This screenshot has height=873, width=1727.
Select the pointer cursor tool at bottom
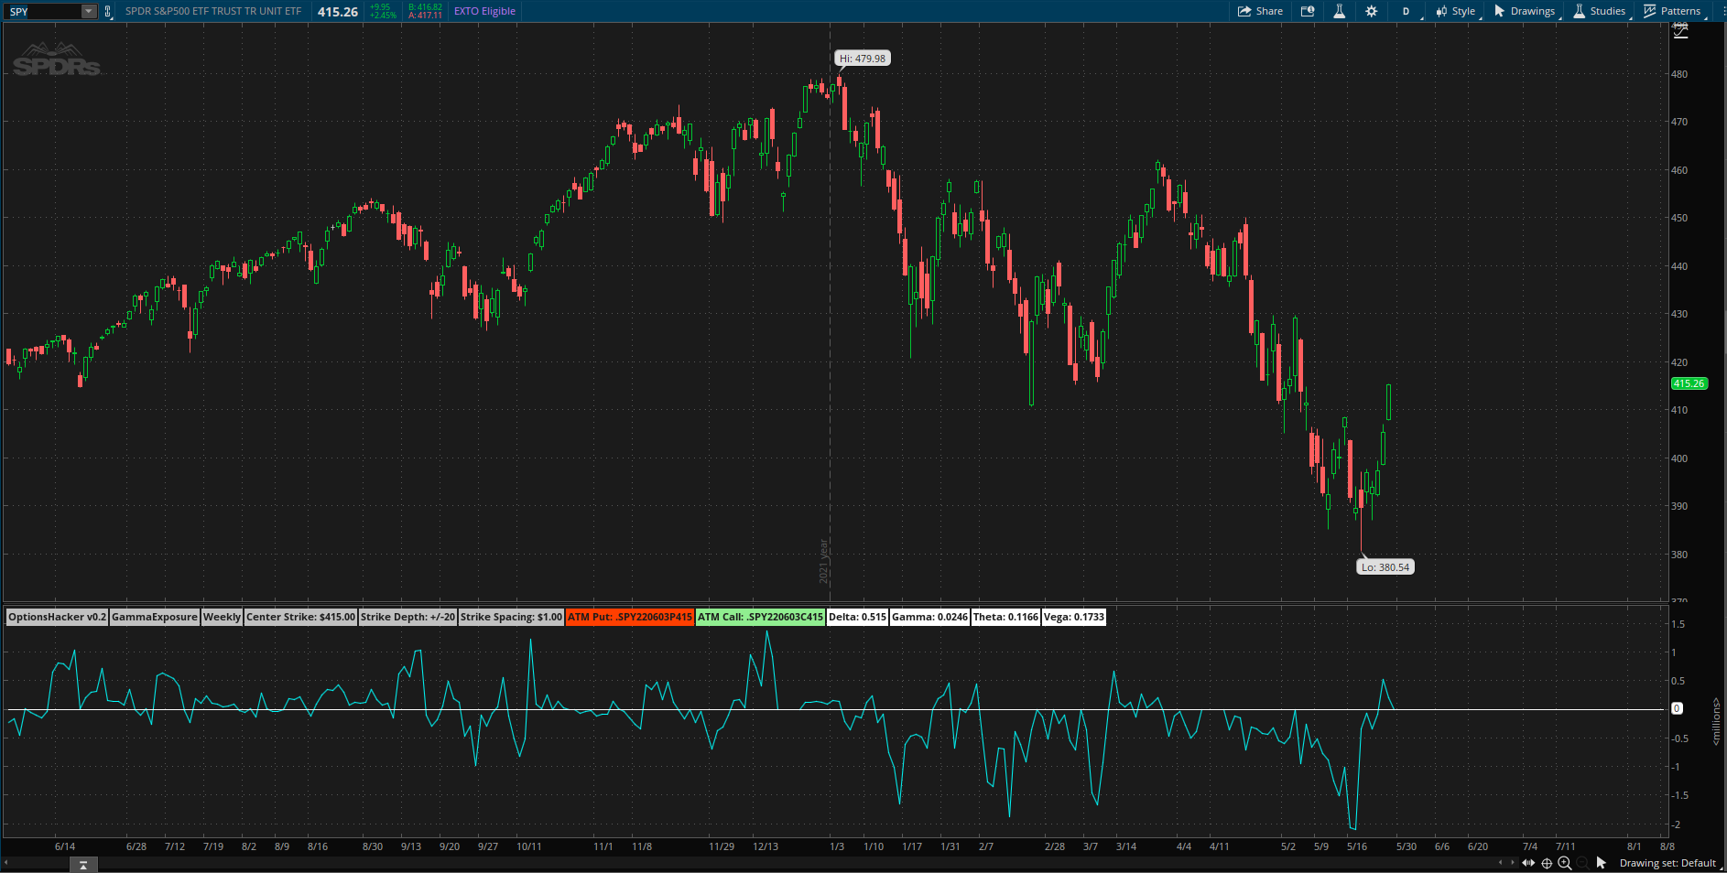tap(1601, 863)
